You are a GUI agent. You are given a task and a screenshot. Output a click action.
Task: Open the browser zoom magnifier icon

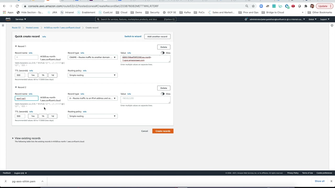(247, 6)
